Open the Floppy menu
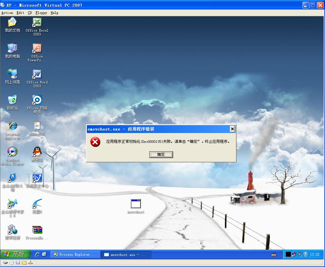Viewport: 325px width, 267px height. coord(41,13)
